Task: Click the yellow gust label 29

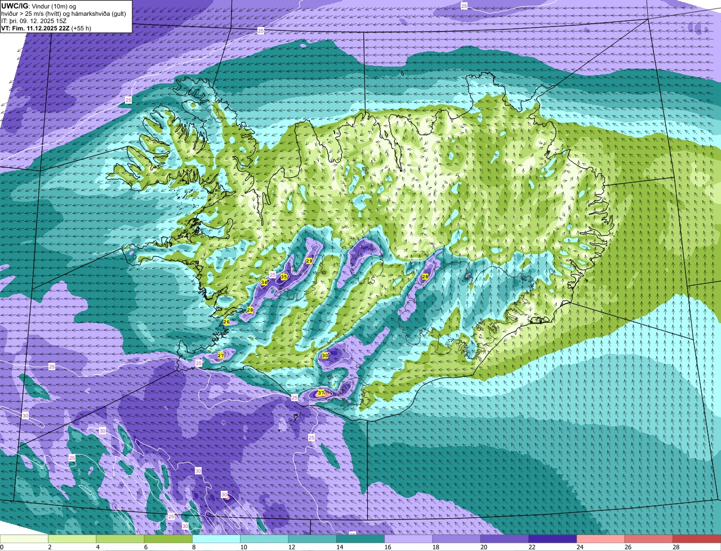Action: (309, 261)
